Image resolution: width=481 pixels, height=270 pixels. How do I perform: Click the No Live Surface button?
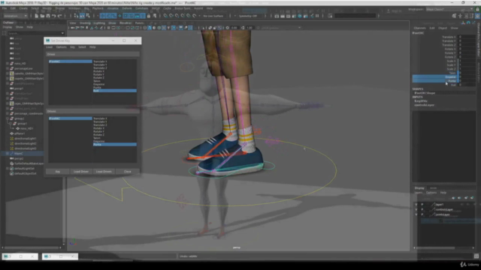pyautogui.click(x=213, y=16)
